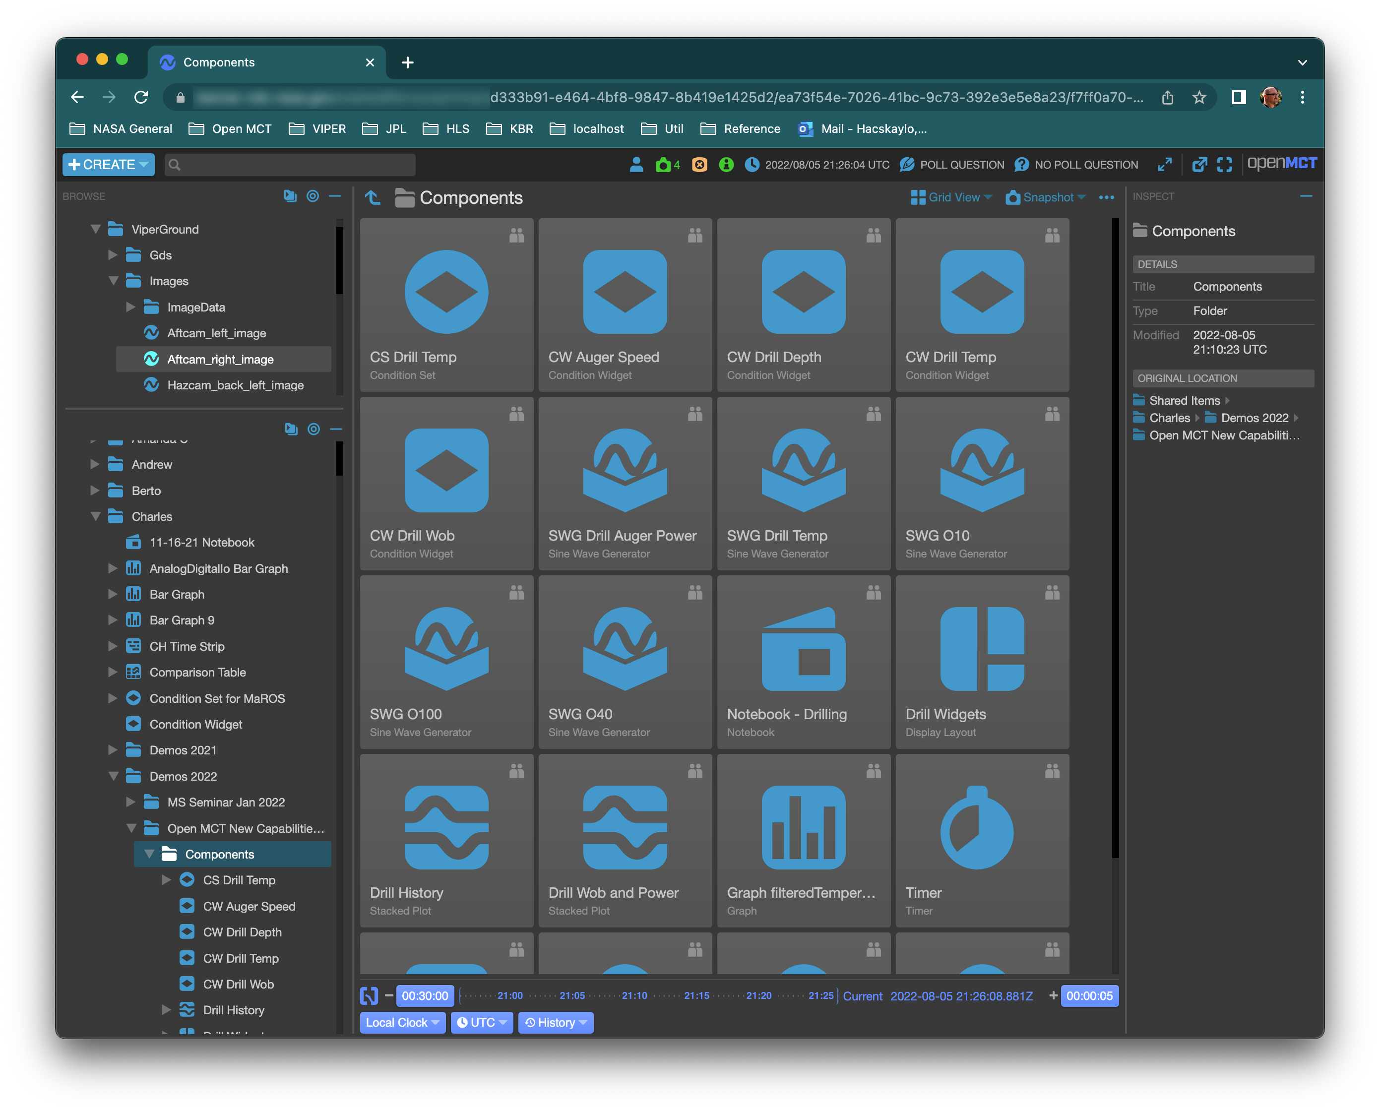
Task: Open the Local Clock dropdown
Action: (x=402, y=1022)
